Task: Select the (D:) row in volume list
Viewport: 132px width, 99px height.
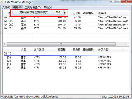Action: coord(66,21)
